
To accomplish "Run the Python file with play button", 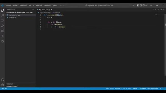I will (154, 10).
